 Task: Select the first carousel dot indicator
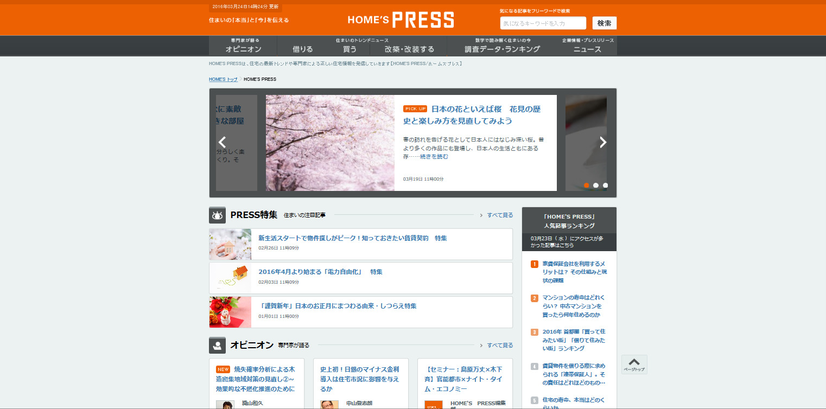587,186
